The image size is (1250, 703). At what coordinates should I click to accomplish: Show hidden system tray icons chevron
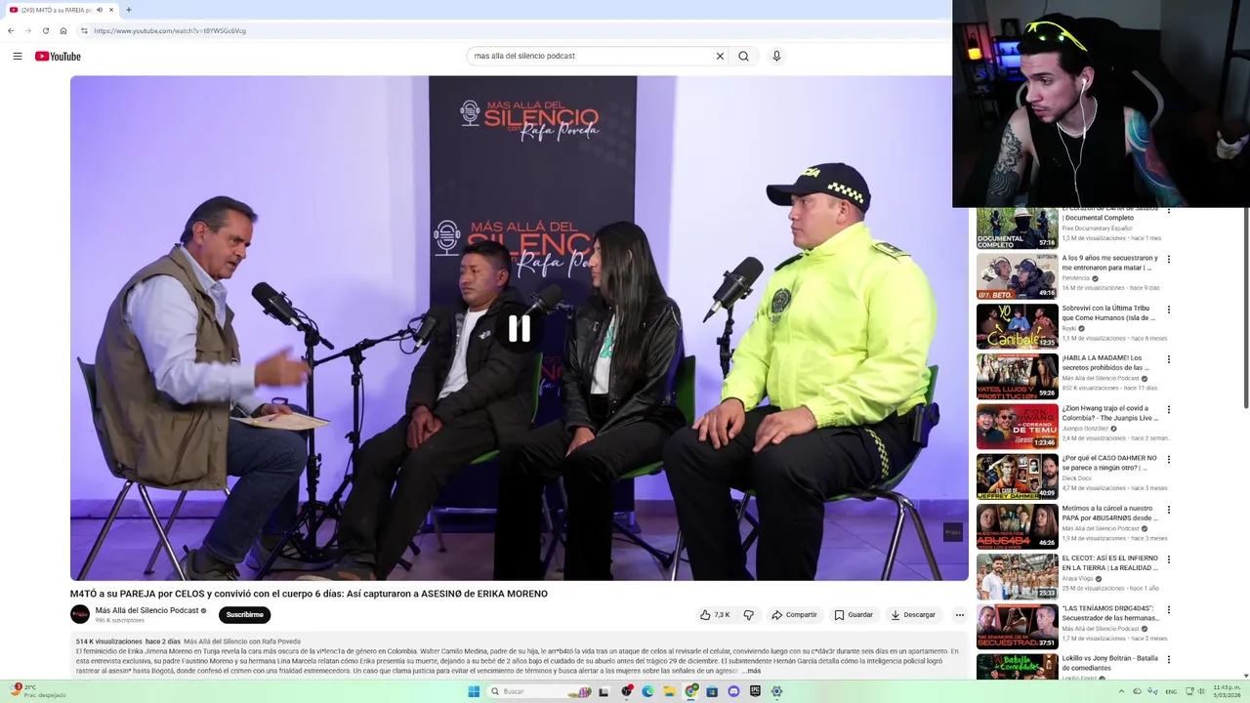1122,691
